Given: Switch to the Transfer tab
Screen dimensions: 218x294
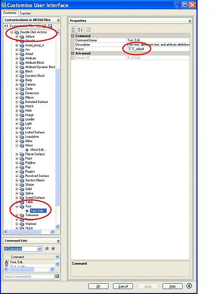Looking at the screenshot, I should pos(25,13).
